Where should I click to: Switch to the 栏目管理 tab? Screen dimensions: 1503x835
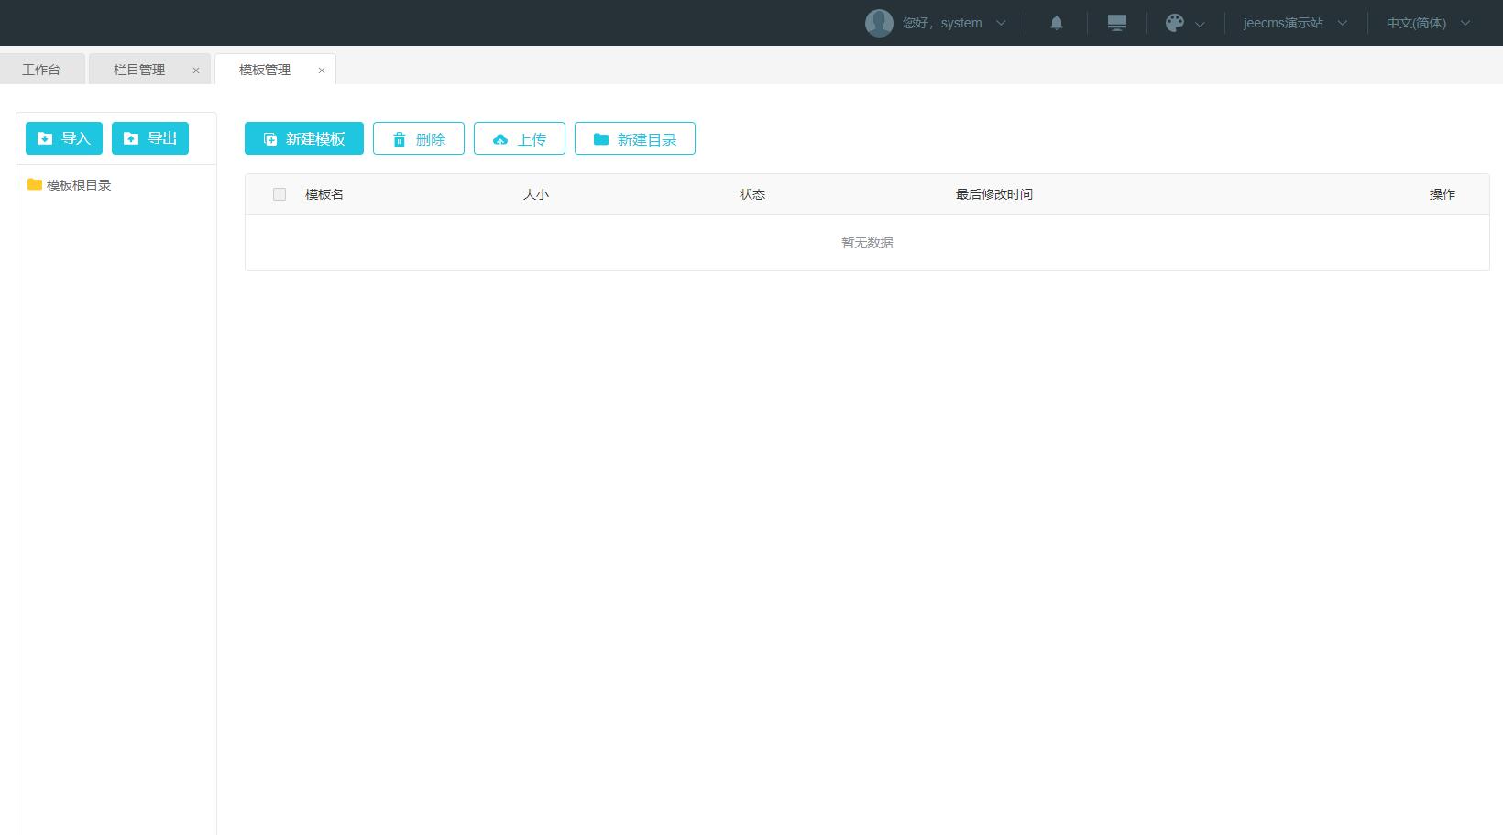[x=139, y=70]
